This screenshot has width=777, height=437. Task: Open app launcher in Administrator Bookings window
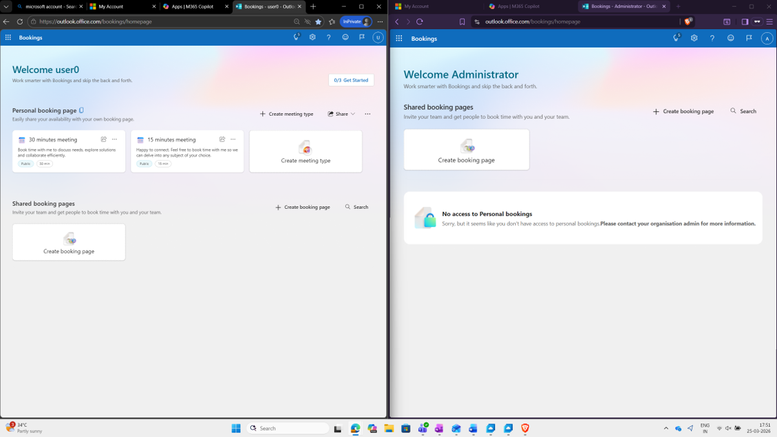(x=399, y=38)
